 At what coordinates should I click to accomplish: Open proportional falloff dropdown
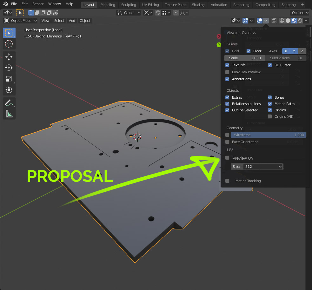pos(184,13)
